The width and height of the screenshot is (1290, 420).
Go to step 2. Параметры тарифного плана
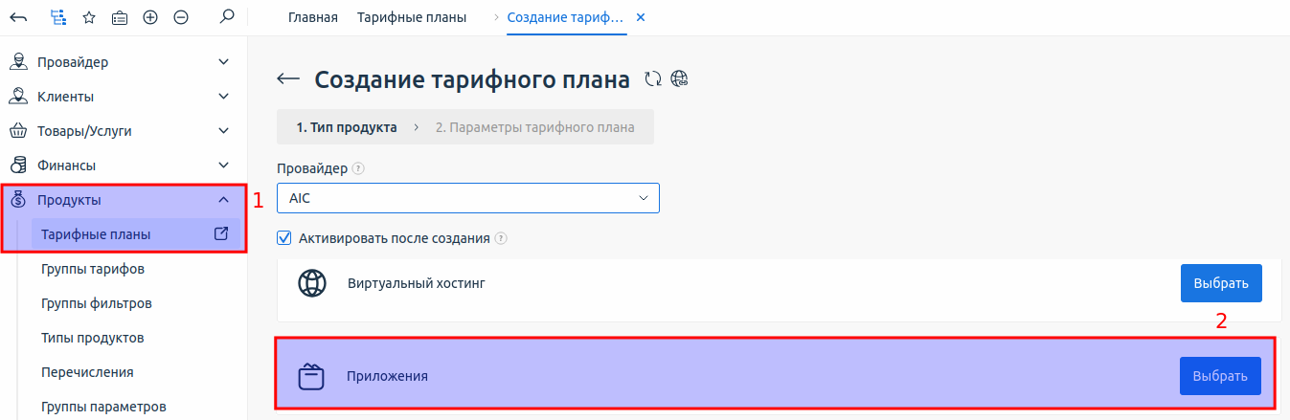tap(534, 126)
